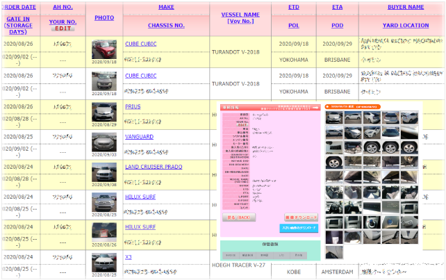Click the red 画像ダウンロード button

point(302,217)
